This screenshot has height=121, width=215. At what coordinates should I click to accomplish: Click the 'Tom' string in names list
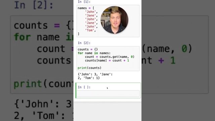tap(90, 30)
